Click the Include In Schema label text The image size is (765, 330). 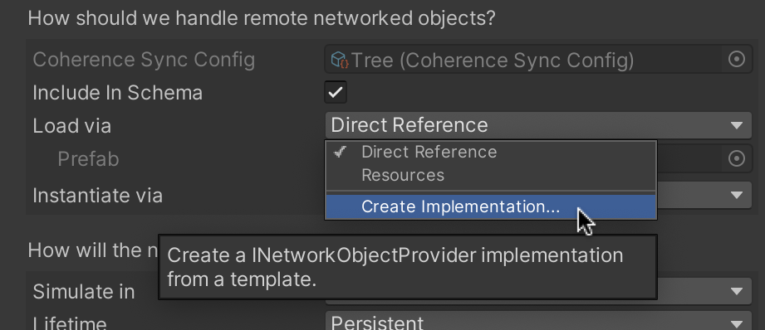pyautogui.click(x=118, y=93)
